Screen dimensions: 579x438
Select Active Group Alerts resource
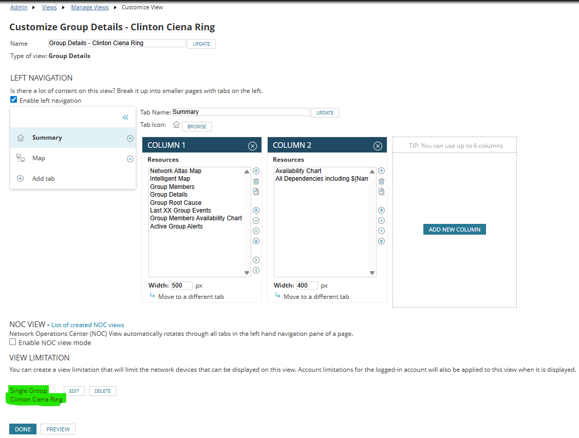[176, 226]
